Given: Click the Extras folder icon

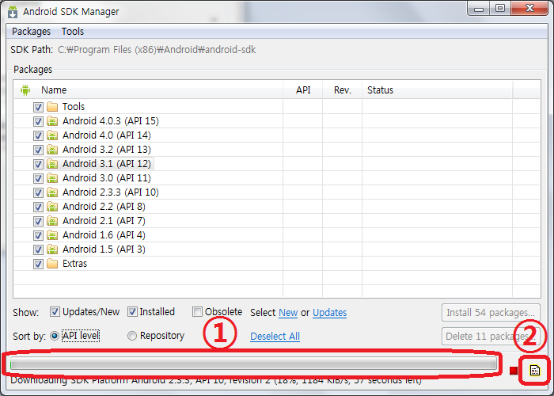Looking at the screenshot, I should 52,264.
